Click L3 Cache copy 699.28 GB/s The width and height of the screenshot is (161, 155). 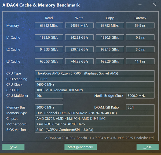(x=110, y=61)
